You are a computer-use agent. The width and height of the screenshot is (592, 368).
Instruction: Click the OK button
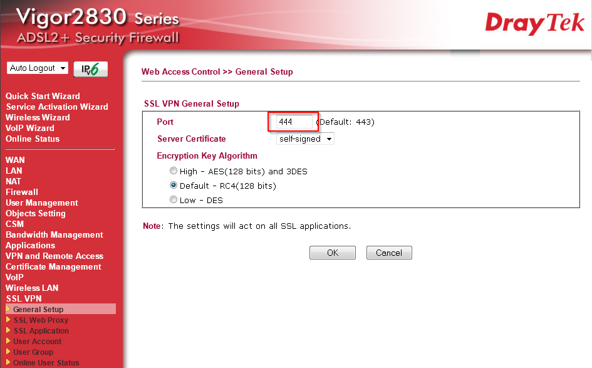332,253
